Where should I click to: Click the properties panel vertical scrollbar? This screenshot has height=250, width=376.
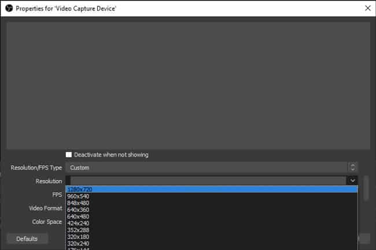(366, 188)
